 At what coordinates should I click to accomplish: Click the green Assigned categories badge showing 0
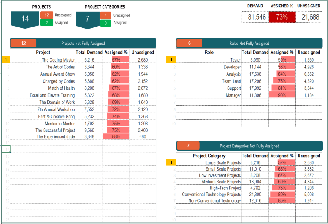[x=105, y=22]
